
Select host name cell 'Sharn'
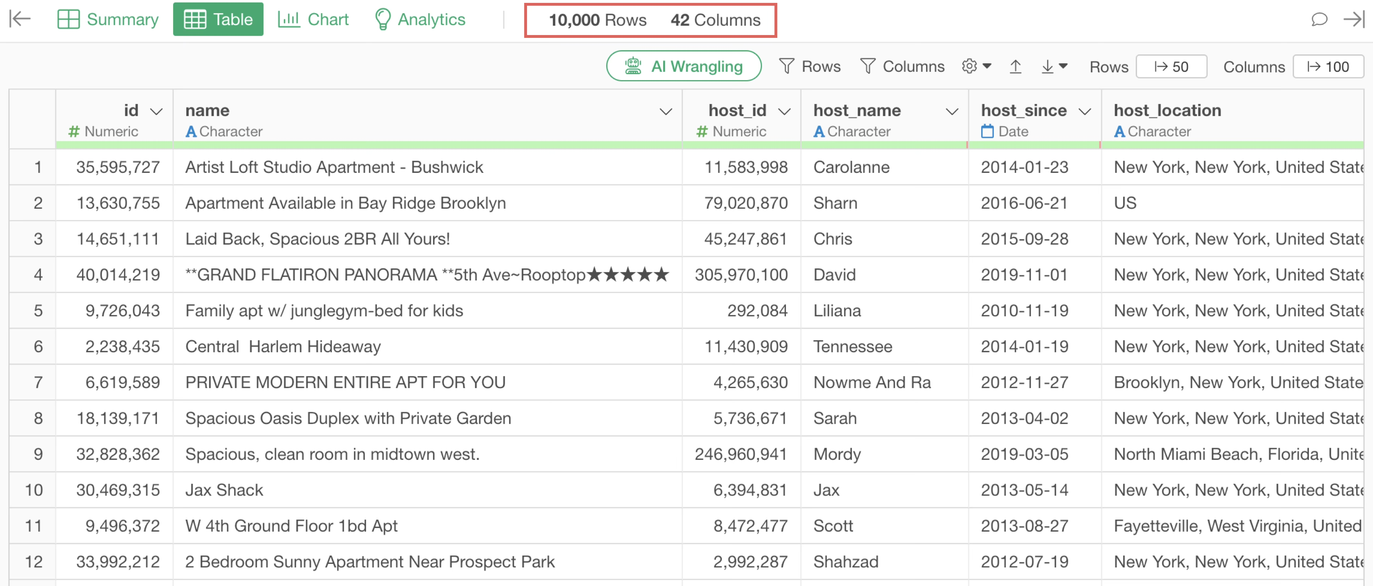coord(884,203)
